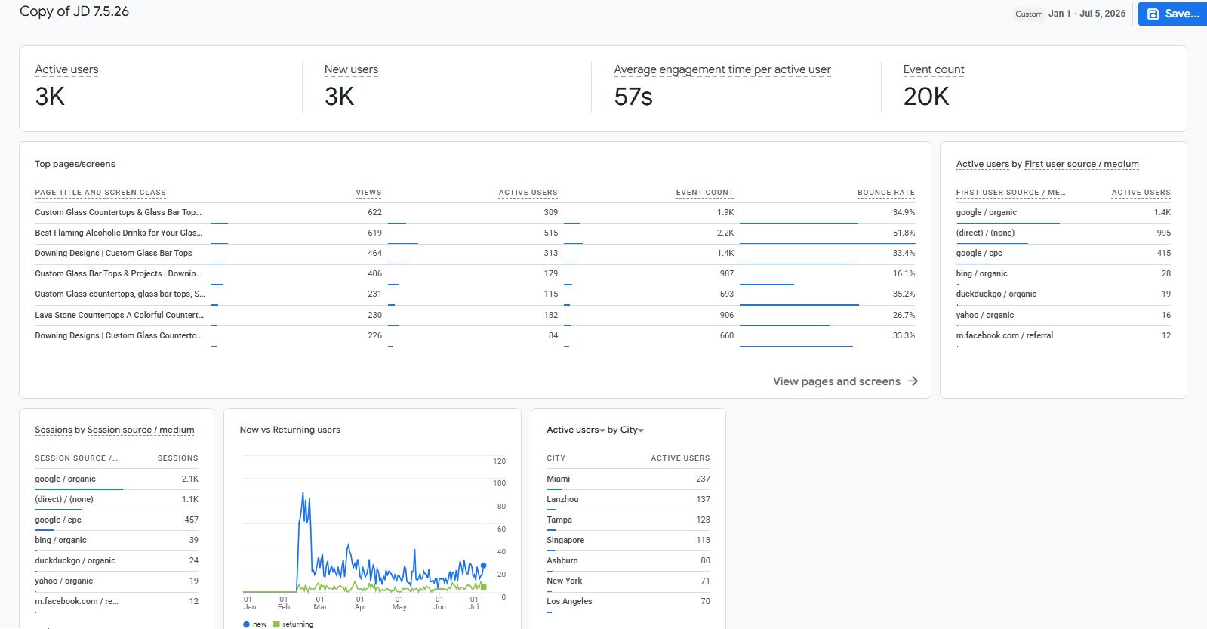Click the Los Angeles city row

628,601
